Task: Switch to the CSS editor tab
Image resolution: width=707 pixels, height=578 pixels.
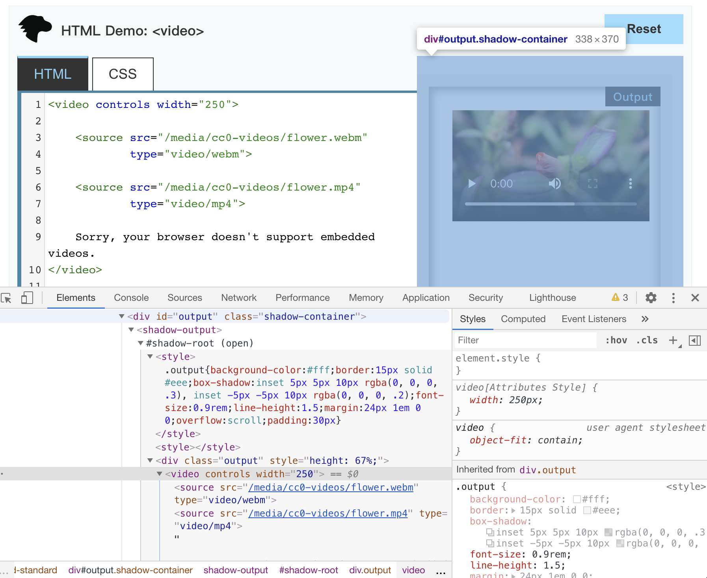Action: (x=123, y=74)
